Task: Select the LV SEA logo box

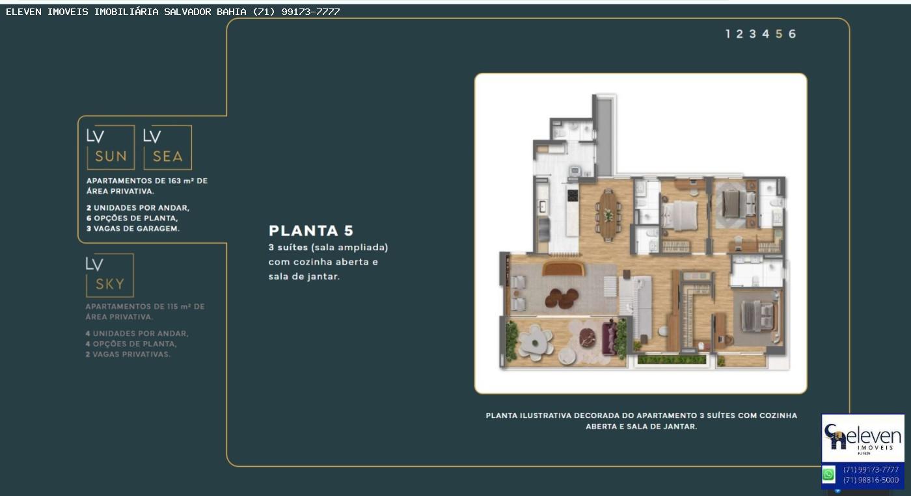Action: click(167, 148)
